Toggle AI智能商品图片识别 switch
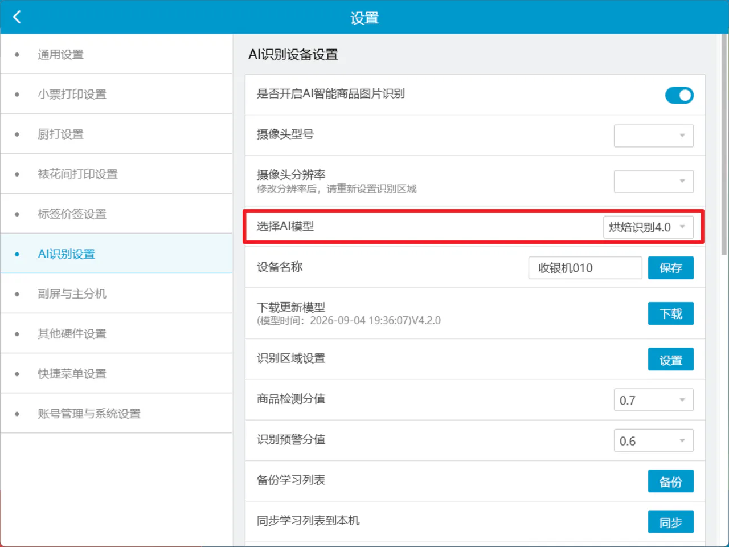The height and width of the screenshot is (547, 729). [679, 95]
